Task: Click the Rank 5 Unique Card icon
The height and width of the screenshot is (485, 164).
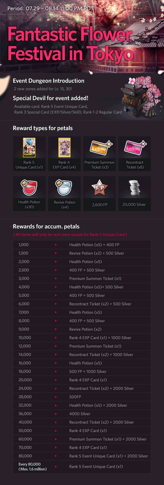Action: 29,147
